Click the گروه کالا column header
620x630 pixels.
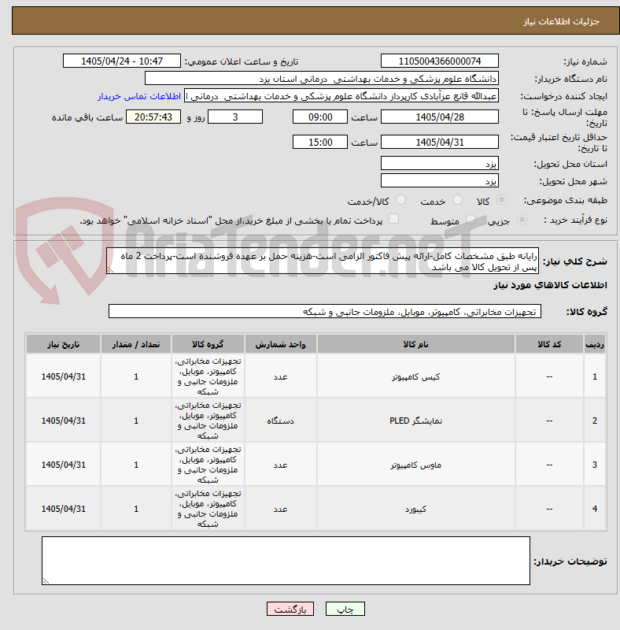coord(208,344)
